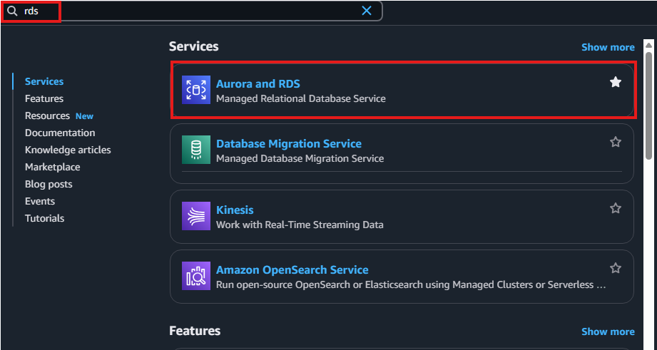The height and width of the screenshot is (350, 657).
Task: Open the Aurora and RDS link
Action: 258,83
